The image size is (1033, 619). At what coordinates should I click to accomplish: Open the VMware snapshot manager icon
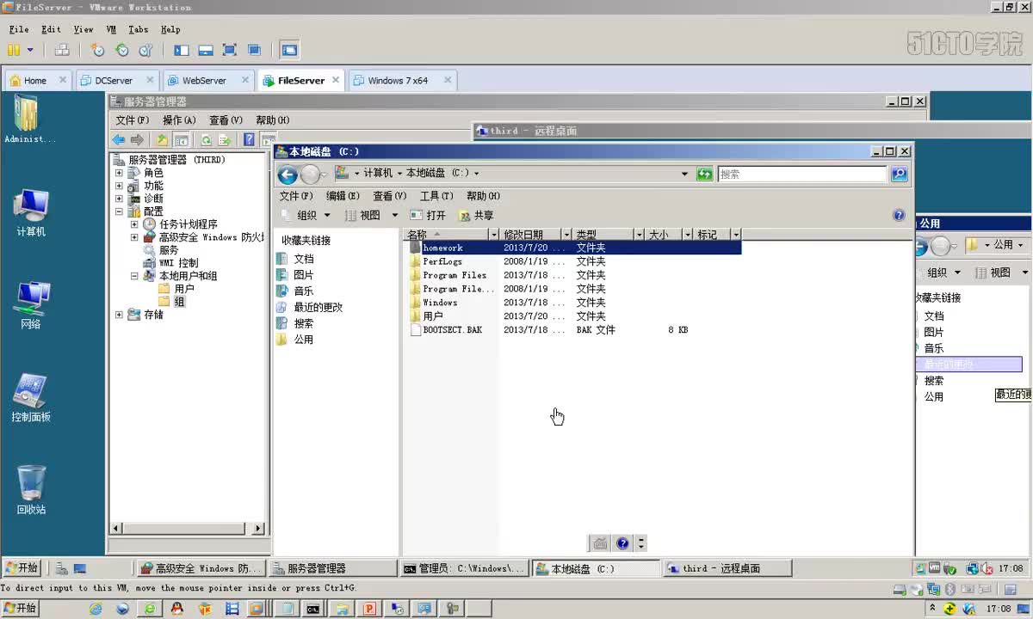146,51
